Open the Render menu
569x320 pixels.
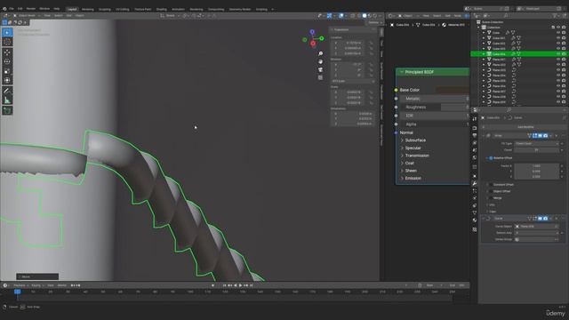31,9
